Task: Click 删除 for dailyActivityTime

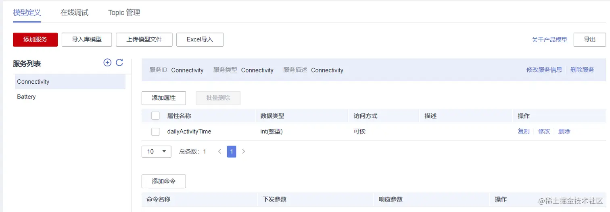Action: click(564, 131)
